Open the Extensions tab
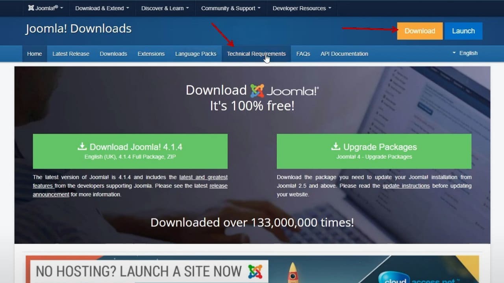504x283 pixels. click(151, 54)
